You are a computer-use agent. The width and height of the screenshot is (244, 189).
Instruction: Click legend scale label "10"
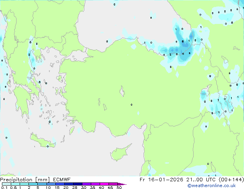tap(48, 187)
